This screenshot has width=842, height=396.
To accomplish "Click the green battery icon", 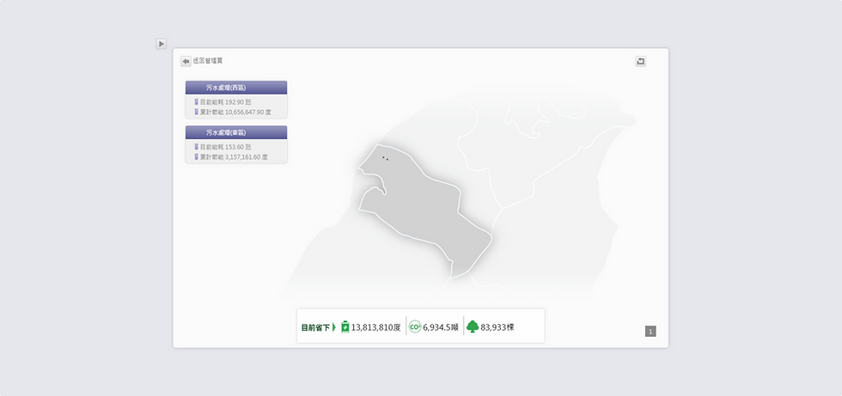I will click(345, 326).
